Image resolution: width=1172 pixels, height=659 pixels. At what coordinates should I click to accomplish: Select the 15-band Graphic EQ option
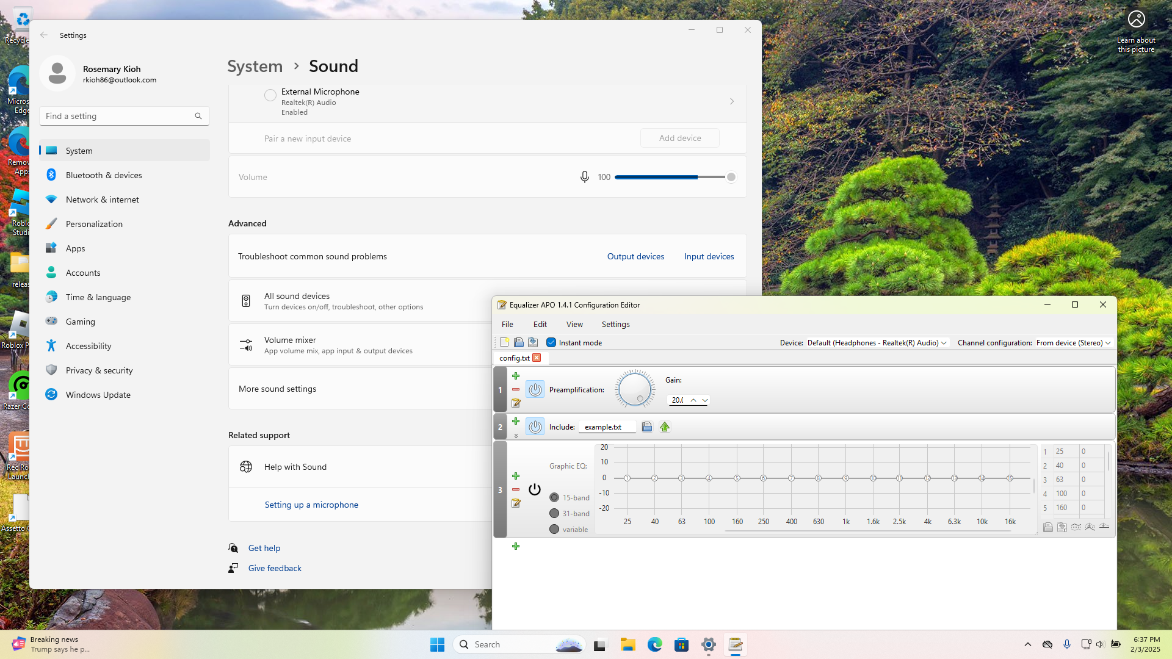tap(554, 498)
